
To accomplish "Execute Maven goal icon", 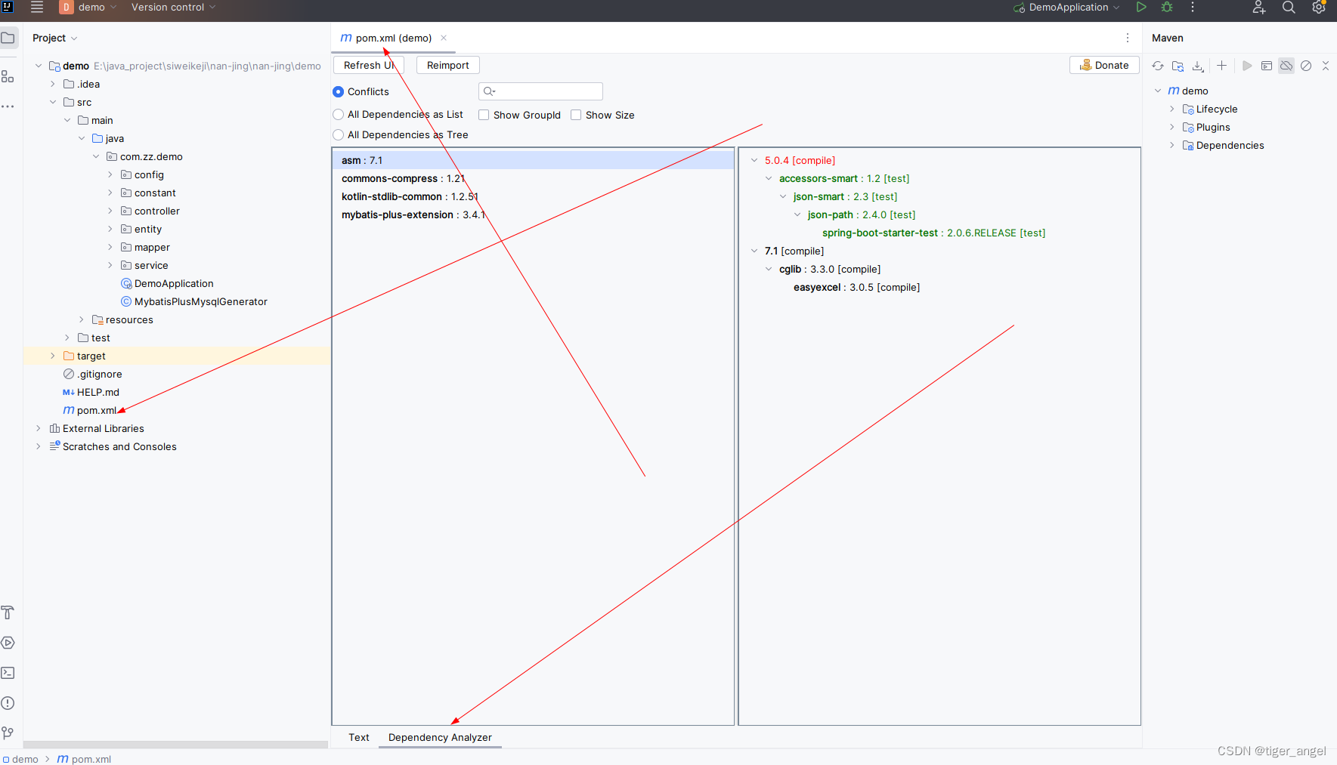I will click(1267, 66).
